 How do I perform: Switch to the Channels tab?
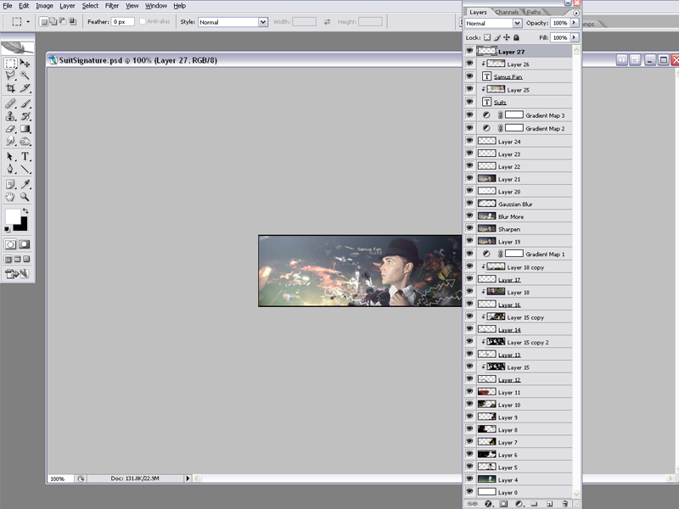click(507, 12)
